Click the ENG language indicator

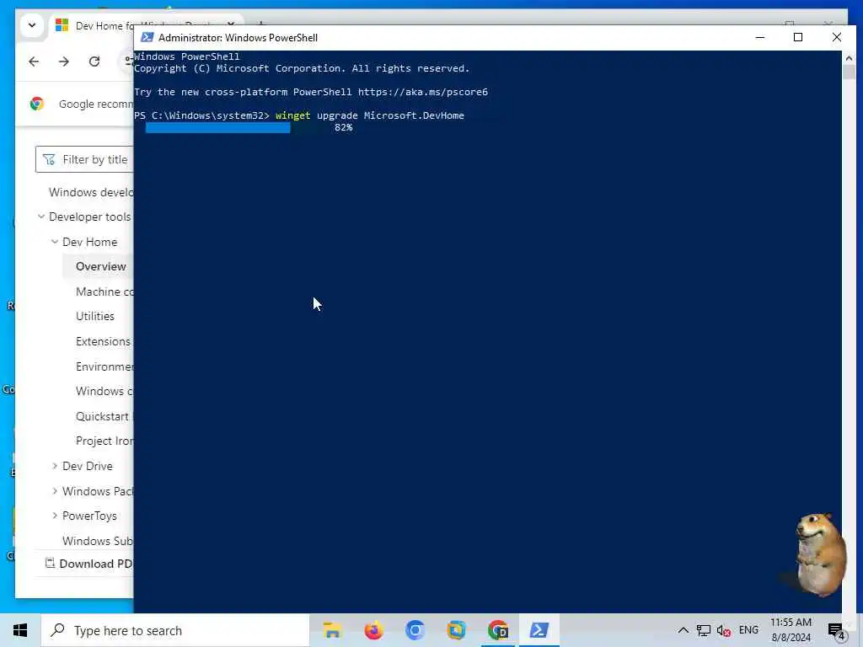coord(748,630)
